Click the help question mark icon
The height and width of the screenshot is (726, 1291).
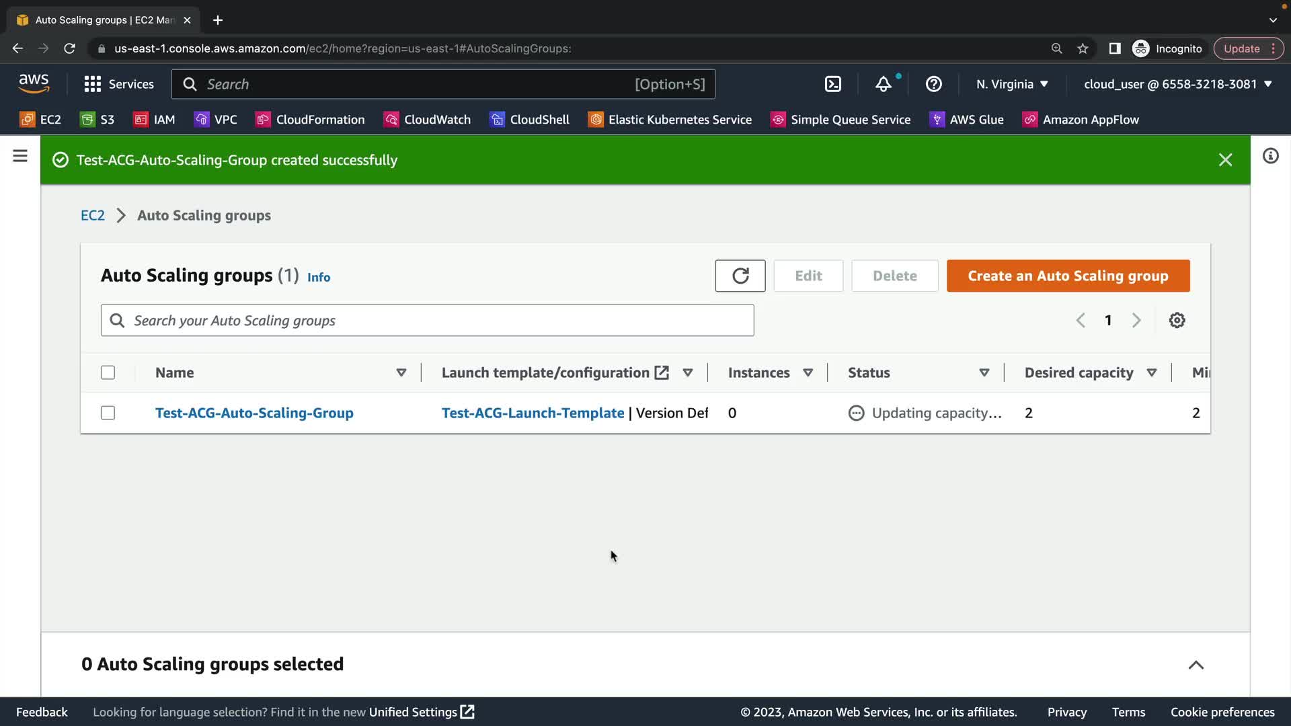click(x=933, y=84)
